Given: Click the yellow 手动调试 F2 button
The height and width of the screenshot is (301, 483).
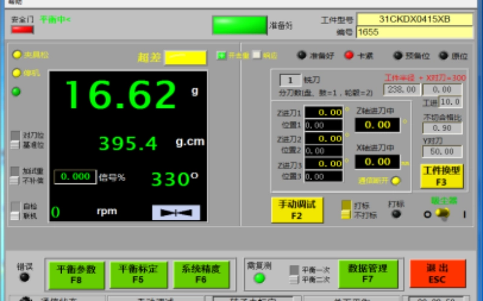Looking at the screenshot, I should coord(297,209).
